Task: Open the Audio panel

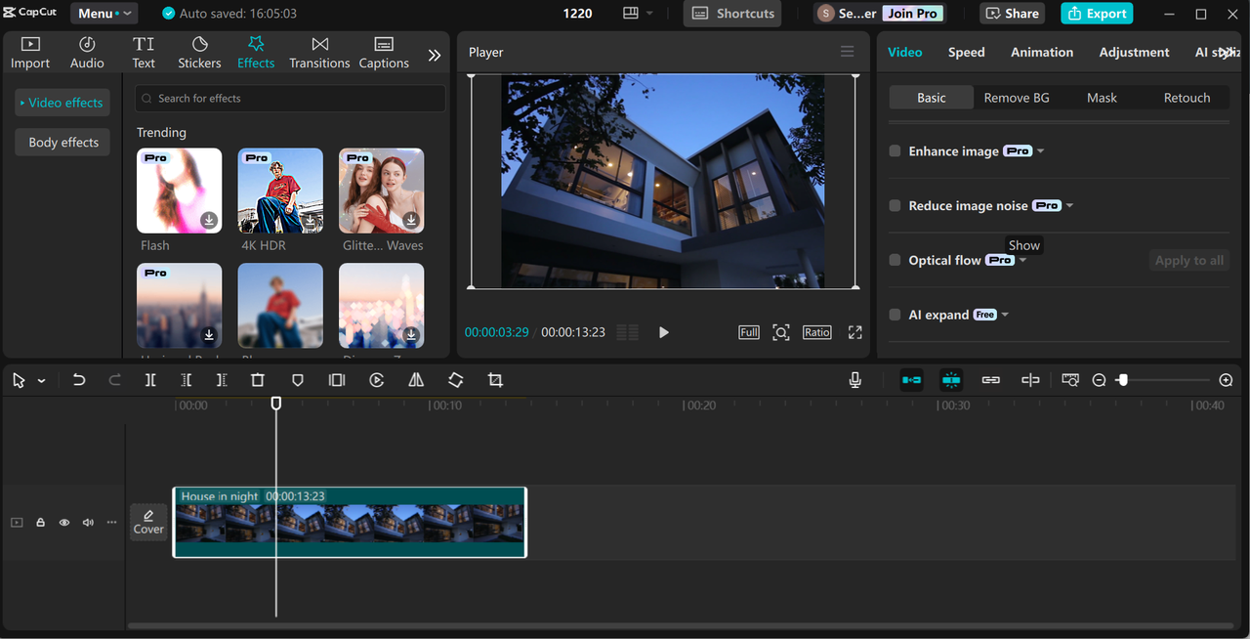Action: coord(87,53)
